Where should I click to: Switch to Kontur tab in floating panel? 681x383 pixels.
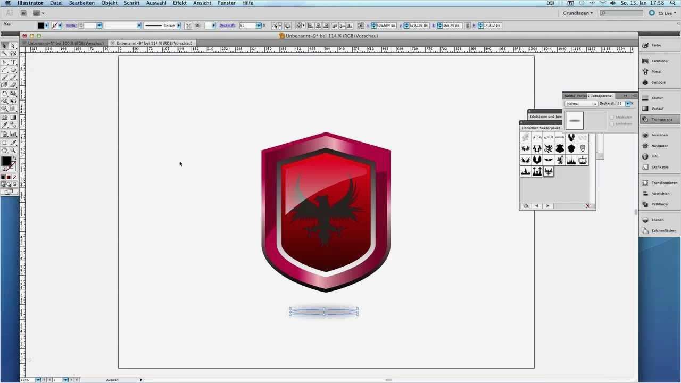point(570,96)
